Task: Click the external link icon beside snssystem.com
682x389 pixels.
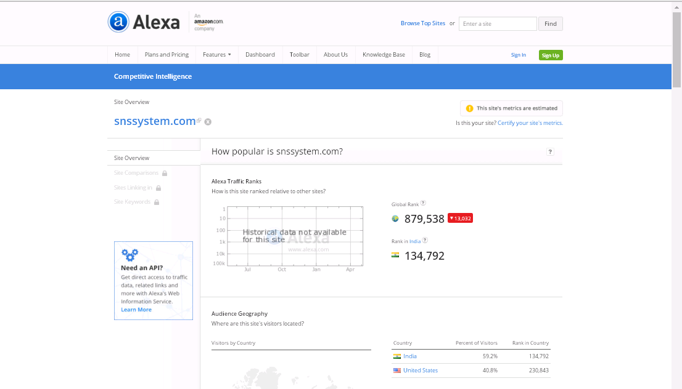Action: tap(199, 121)
